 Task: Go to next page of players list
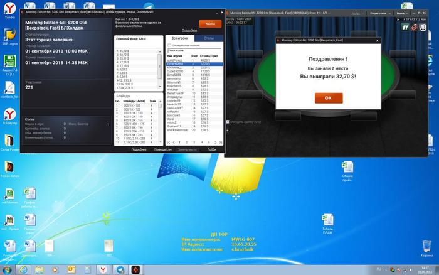(x=215, y=143)
